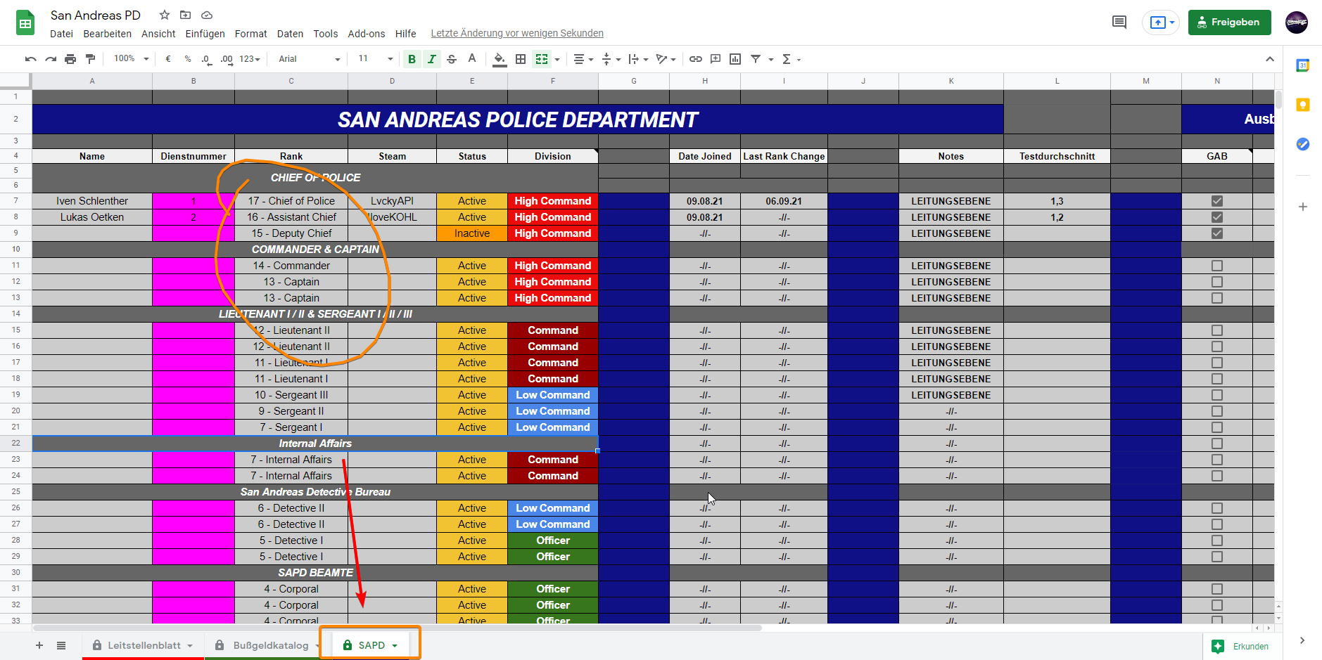Image resolution: width=1322 pixels, height=660 pixels.
Task: Open the fill color picker
Action: coord(499,59)
